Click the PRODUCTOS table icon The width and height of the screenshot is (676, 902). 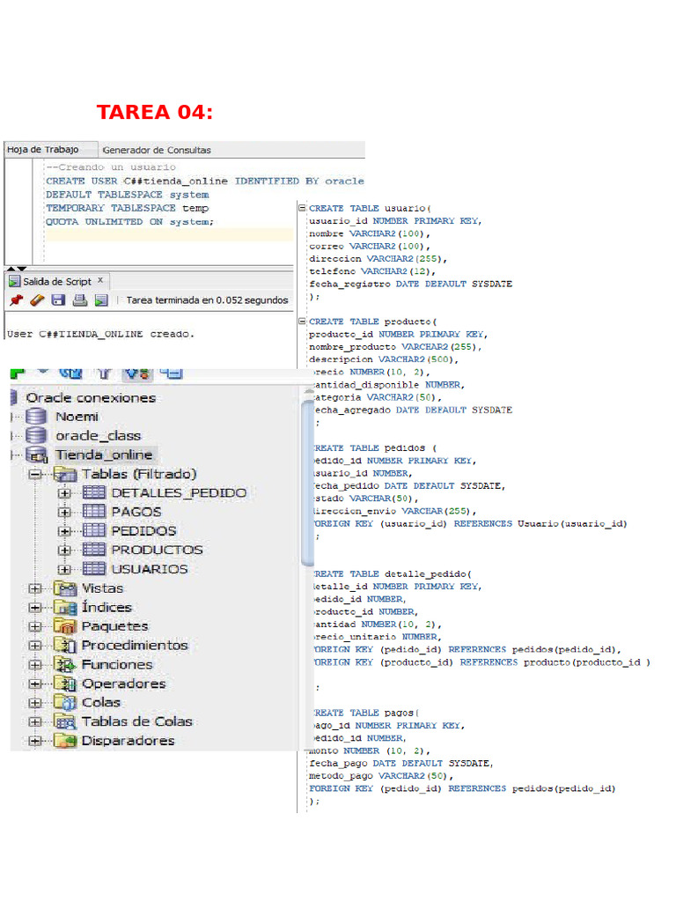(x=93, y=550)
